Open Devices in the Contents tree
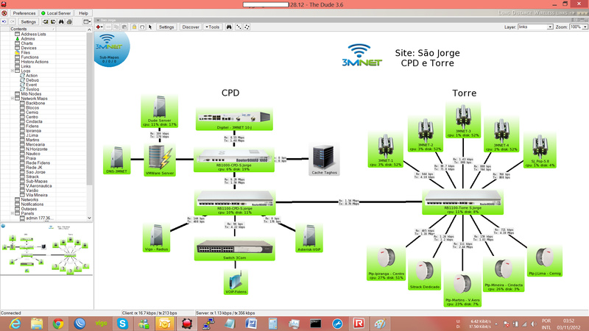Screen dimensions: 589x331 click(x=29, y=48)
